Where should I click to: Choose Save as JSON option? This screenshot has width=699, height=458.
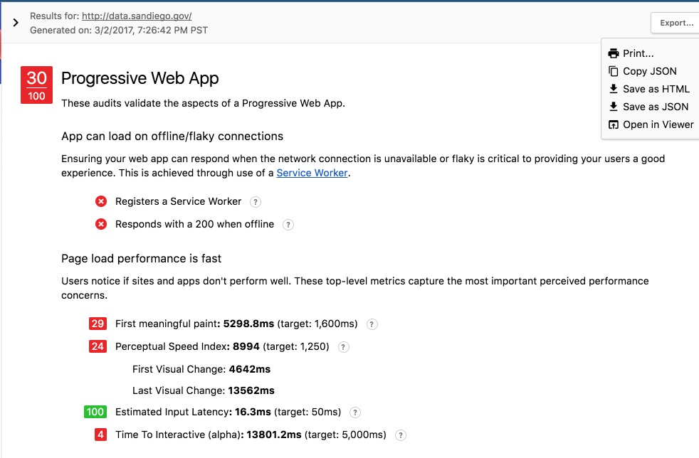[x=655, y=107]
